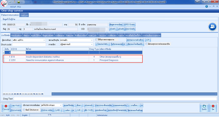Insert new diagnosis row with plus icon
Viewport: 219px width, 117px height.
tap(20, 94)
